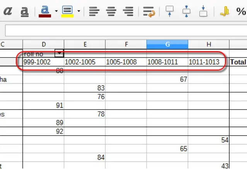Image resolution: width=247 pixels, height=169 pixels.
Task: Click the Underline formatting icon
Action: [x=25, y=11]
